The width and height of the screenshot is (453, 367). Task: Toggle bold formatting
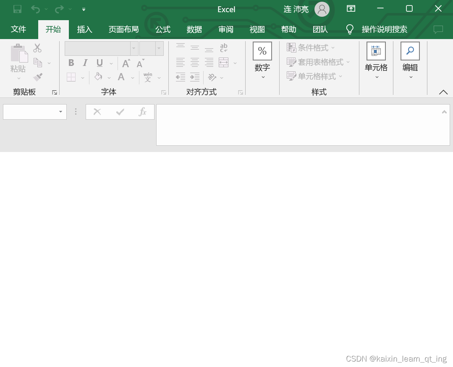click(x=71, y=63)
